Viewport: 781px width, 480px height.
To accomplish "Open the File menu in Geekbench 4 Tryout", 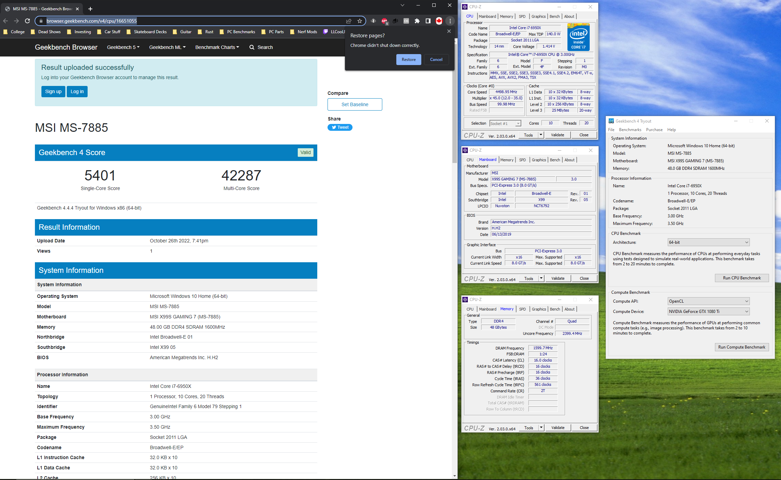I will [x=611, y=130].
